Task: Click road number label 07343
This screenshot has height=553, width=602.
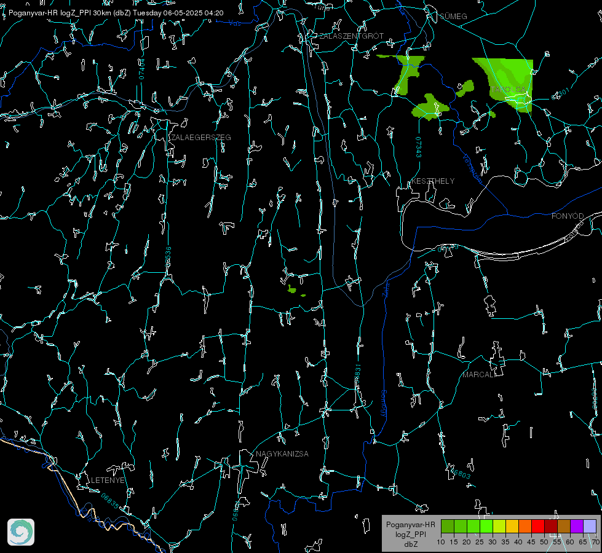Action: (418, 147)
